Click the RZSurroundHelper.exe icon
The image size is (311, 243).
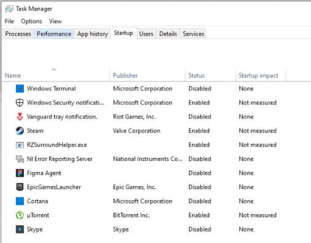pyautogui.click(x=20, y=145)
